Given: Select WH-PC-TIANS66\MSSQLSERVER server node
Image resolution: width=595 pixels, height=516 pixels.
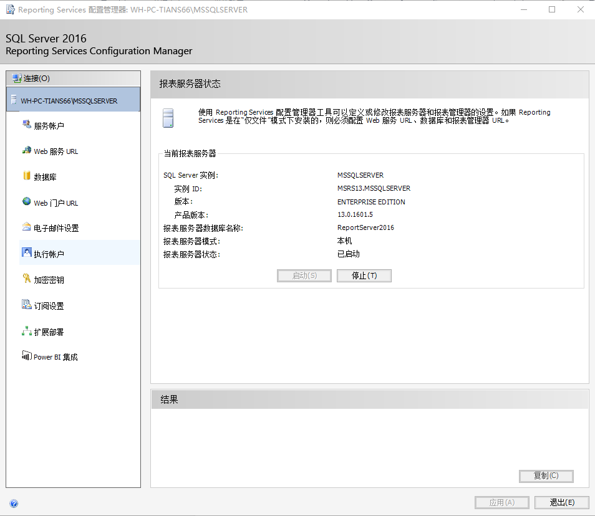Looking at the screenshot, I should [x=73, y=100].
